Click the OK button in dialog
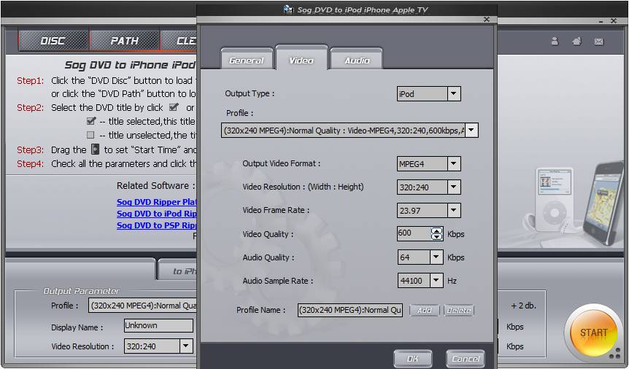Viewport: 629px width, 369px height. pos(413,359)
